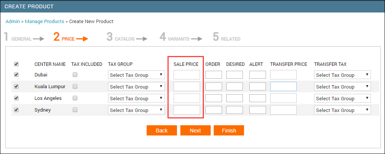Viewport: 385px width, 154px height.
Task: Click Kuala Lumpur Desired field
Action: [x=235, y=87]
